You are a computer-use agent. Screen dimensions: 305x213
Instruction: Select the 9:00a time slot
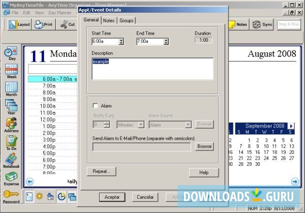coord(53,99)
